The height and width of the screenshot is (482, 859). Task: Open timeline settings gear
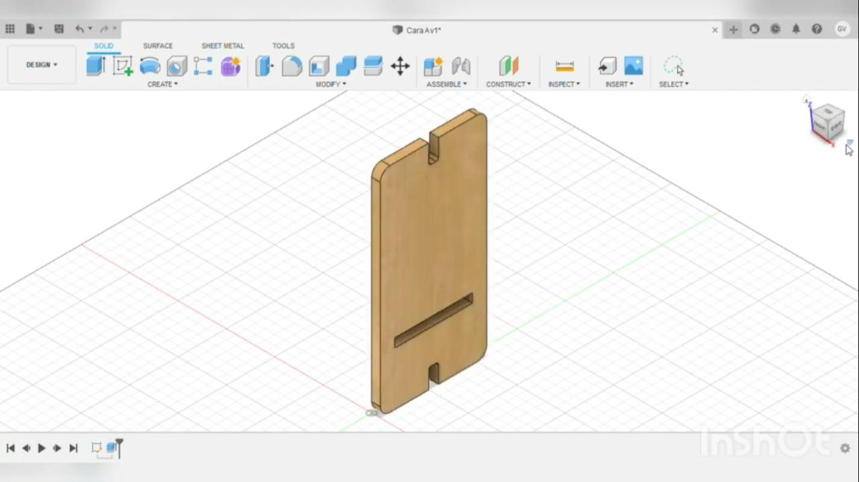[x=845, y=448]
